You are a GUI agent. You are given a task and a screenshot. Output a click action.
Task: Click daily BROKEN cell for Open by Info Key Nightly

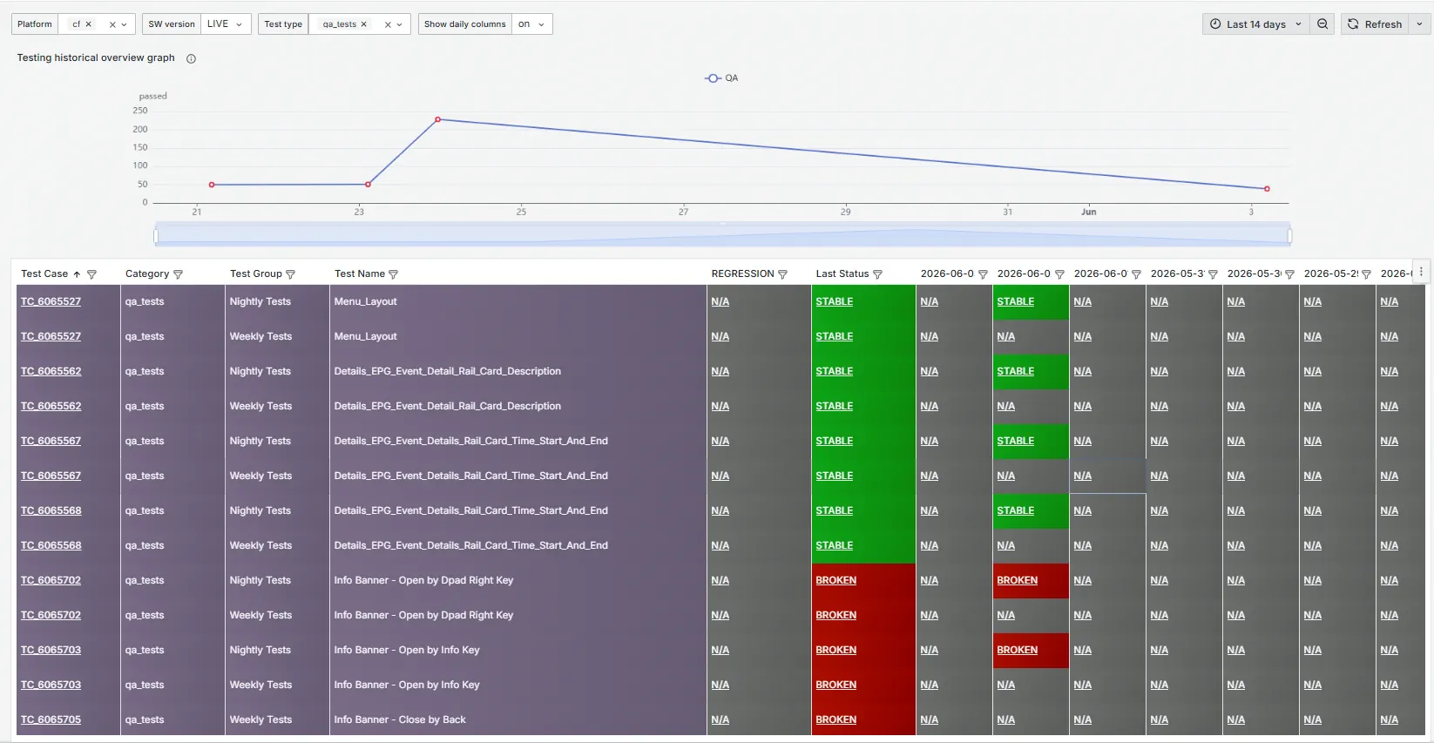click(x=1017, y=650)
